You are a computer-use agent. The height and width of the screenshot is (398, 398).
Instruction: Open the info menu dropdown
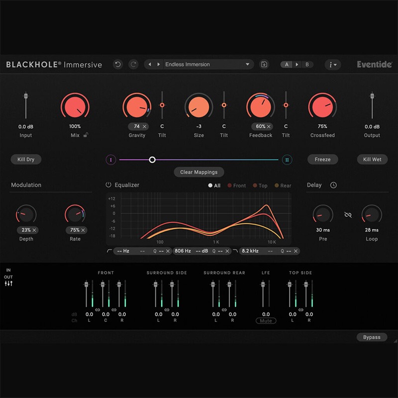click(x=333, y=65)
